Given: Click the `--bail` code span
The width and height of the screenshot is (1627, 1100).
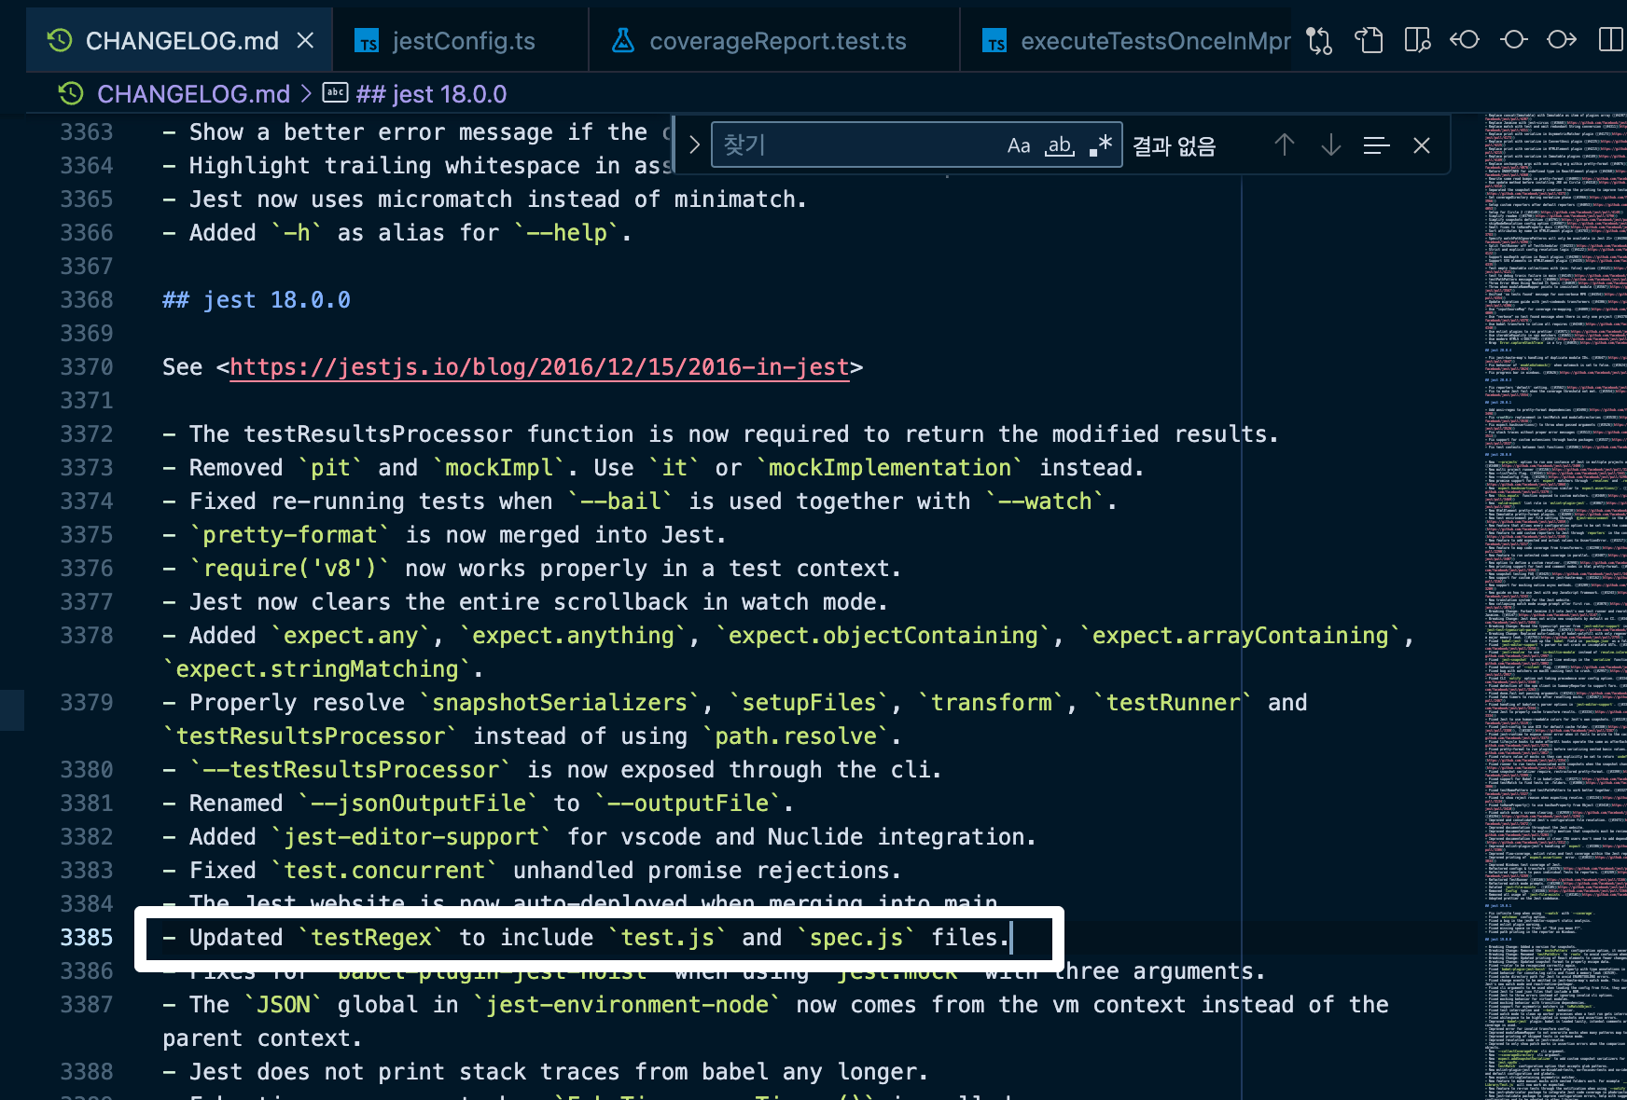Looking at the screenshot, I should [x=620, y=502].
